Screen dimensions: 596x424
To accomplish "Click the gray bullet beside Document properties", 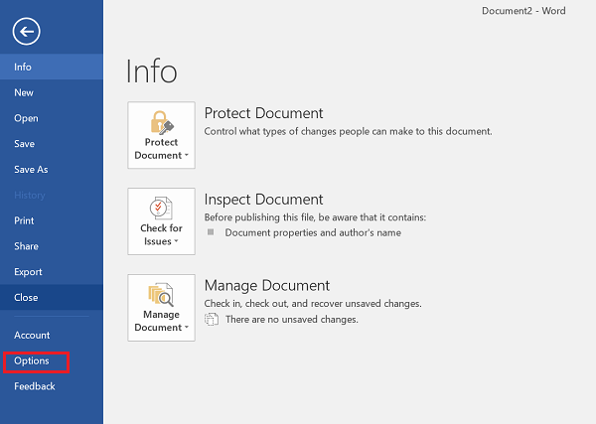I will [211, 231].
